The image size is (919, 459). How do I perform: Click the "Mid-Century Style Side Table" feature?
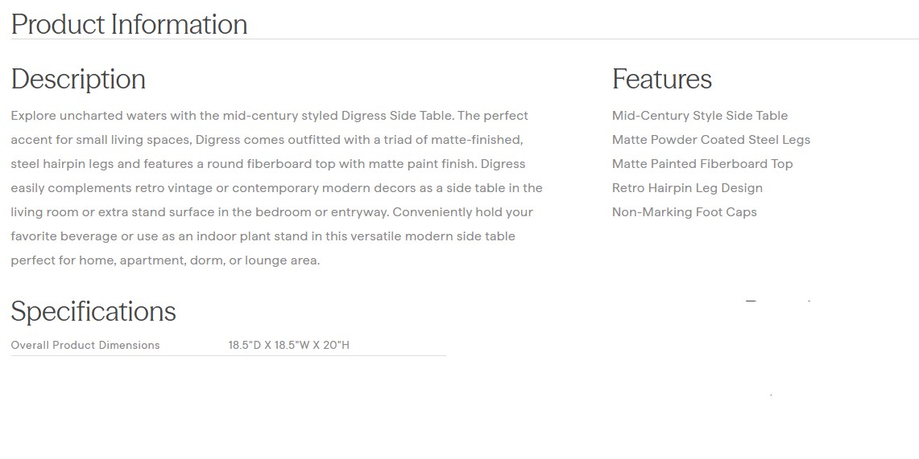[x=699, y=116]
